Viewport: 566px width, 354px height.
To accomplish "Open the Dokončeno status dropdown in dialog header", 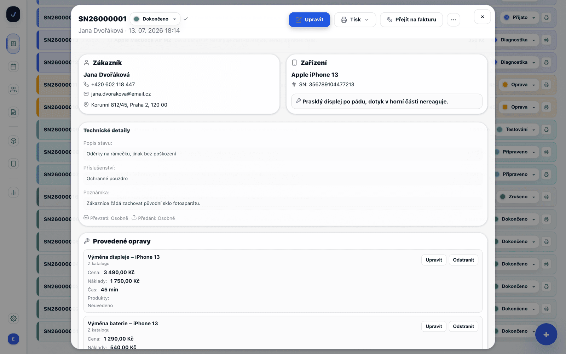I will [x=155, y=19].
